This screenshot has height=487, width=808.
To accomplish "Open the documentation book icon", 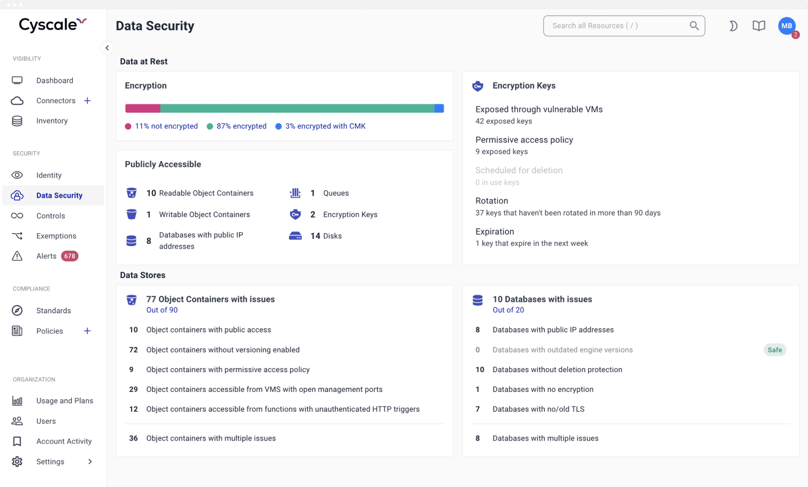I will [759, 26].
